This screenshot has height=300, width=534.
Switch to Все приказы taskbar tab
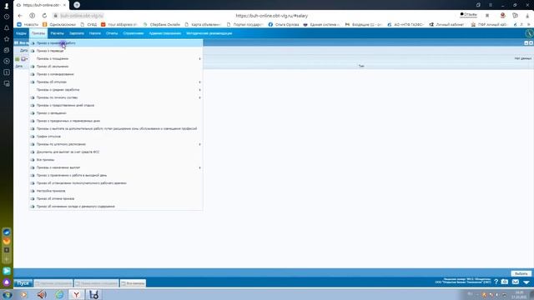point(133,283)
